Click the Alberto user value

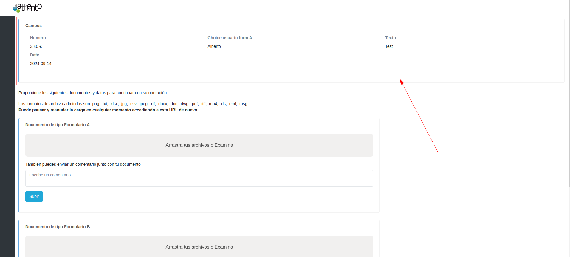tap(214, 47)
